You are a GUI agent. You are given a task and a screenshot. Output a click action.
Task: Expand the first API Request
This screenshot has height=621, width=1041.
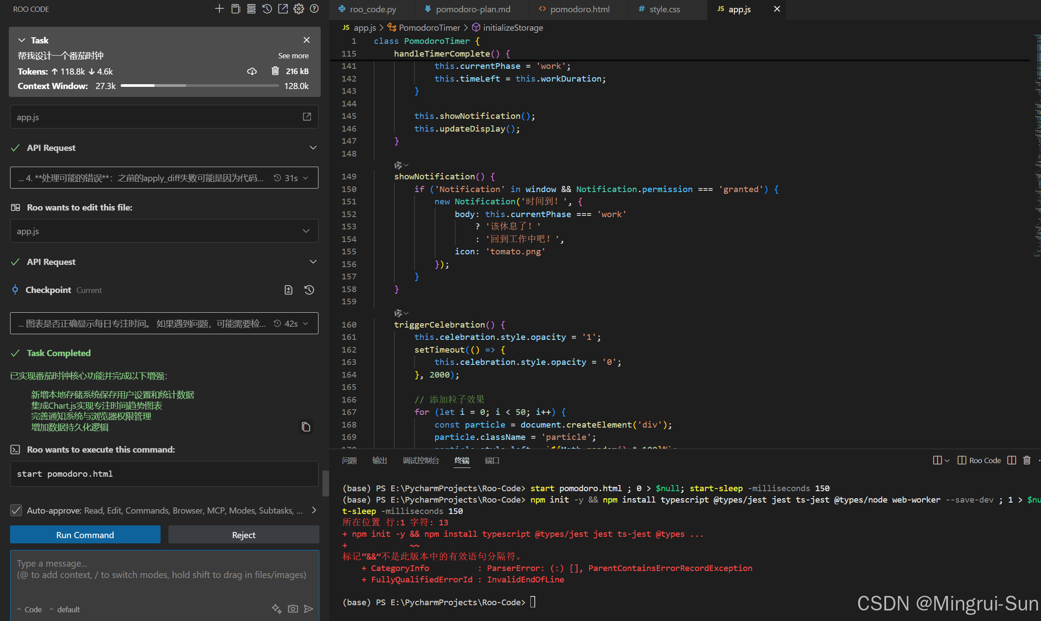pyautogui.click(x=313, y=148)
